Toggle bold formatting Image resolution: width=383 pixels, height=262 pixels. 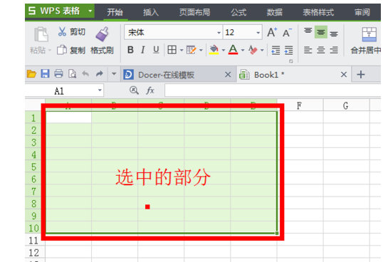tap(130, 50)
